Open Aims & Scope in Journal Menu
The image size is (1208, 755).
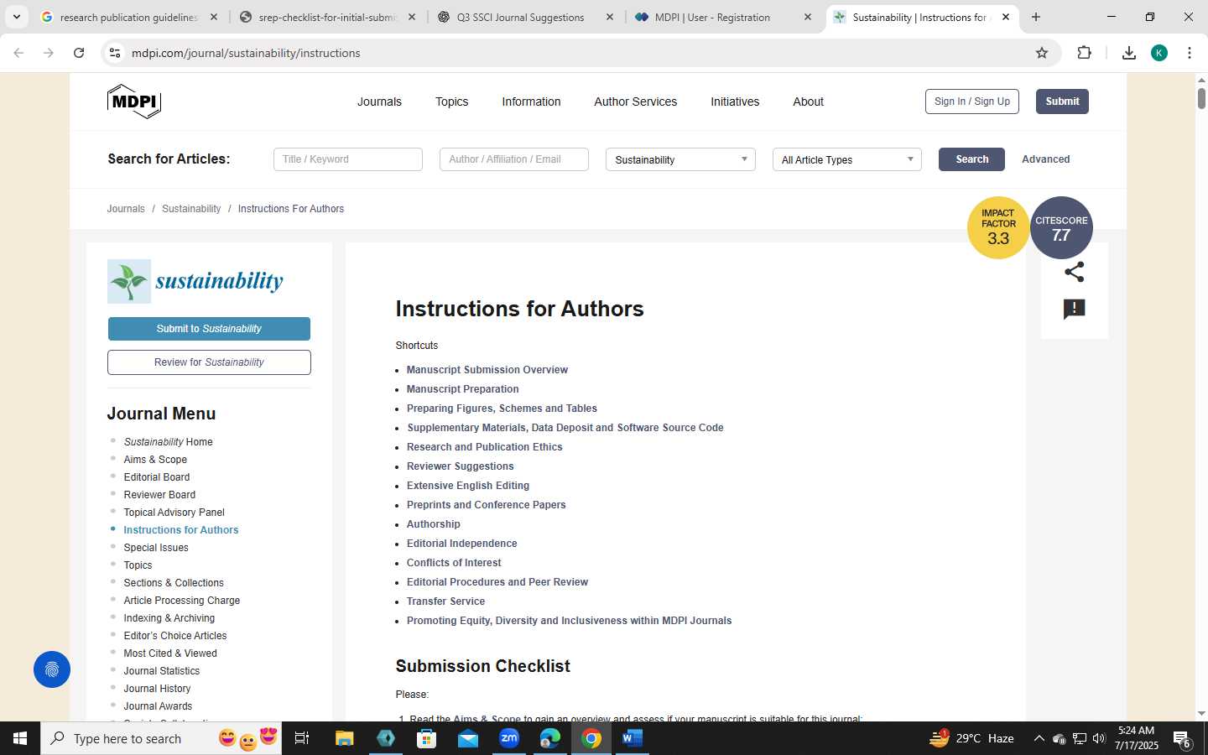tap(155, 460)
